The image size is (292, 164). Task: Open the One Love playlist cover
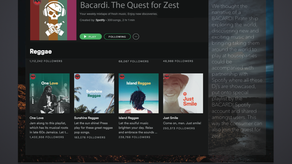[49, 93]
